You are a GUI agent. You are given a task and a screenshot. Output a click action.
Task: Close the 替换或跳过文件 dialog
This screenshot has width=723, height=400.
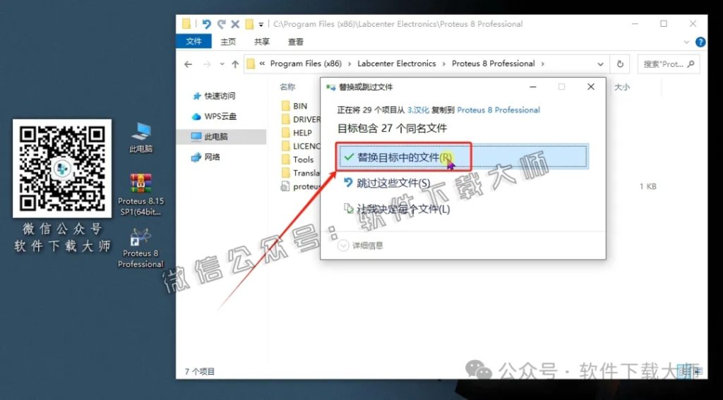(x=591, y=87)
